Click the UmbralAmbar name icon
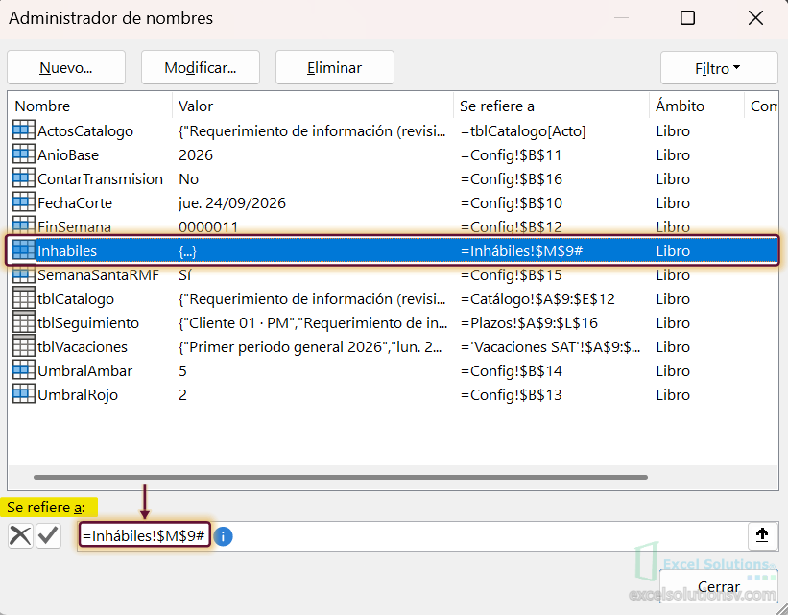 pos(24,370)
